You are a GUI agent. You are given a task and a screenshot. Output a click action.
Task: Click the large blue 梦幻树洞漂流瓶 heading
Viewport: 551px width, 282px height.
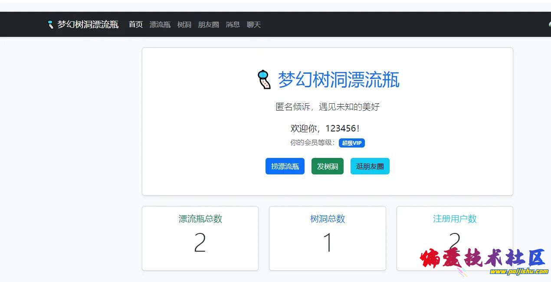point(338,80)
